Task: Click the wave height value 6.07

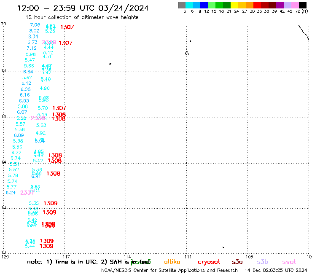Action: (x=22, y=112)
